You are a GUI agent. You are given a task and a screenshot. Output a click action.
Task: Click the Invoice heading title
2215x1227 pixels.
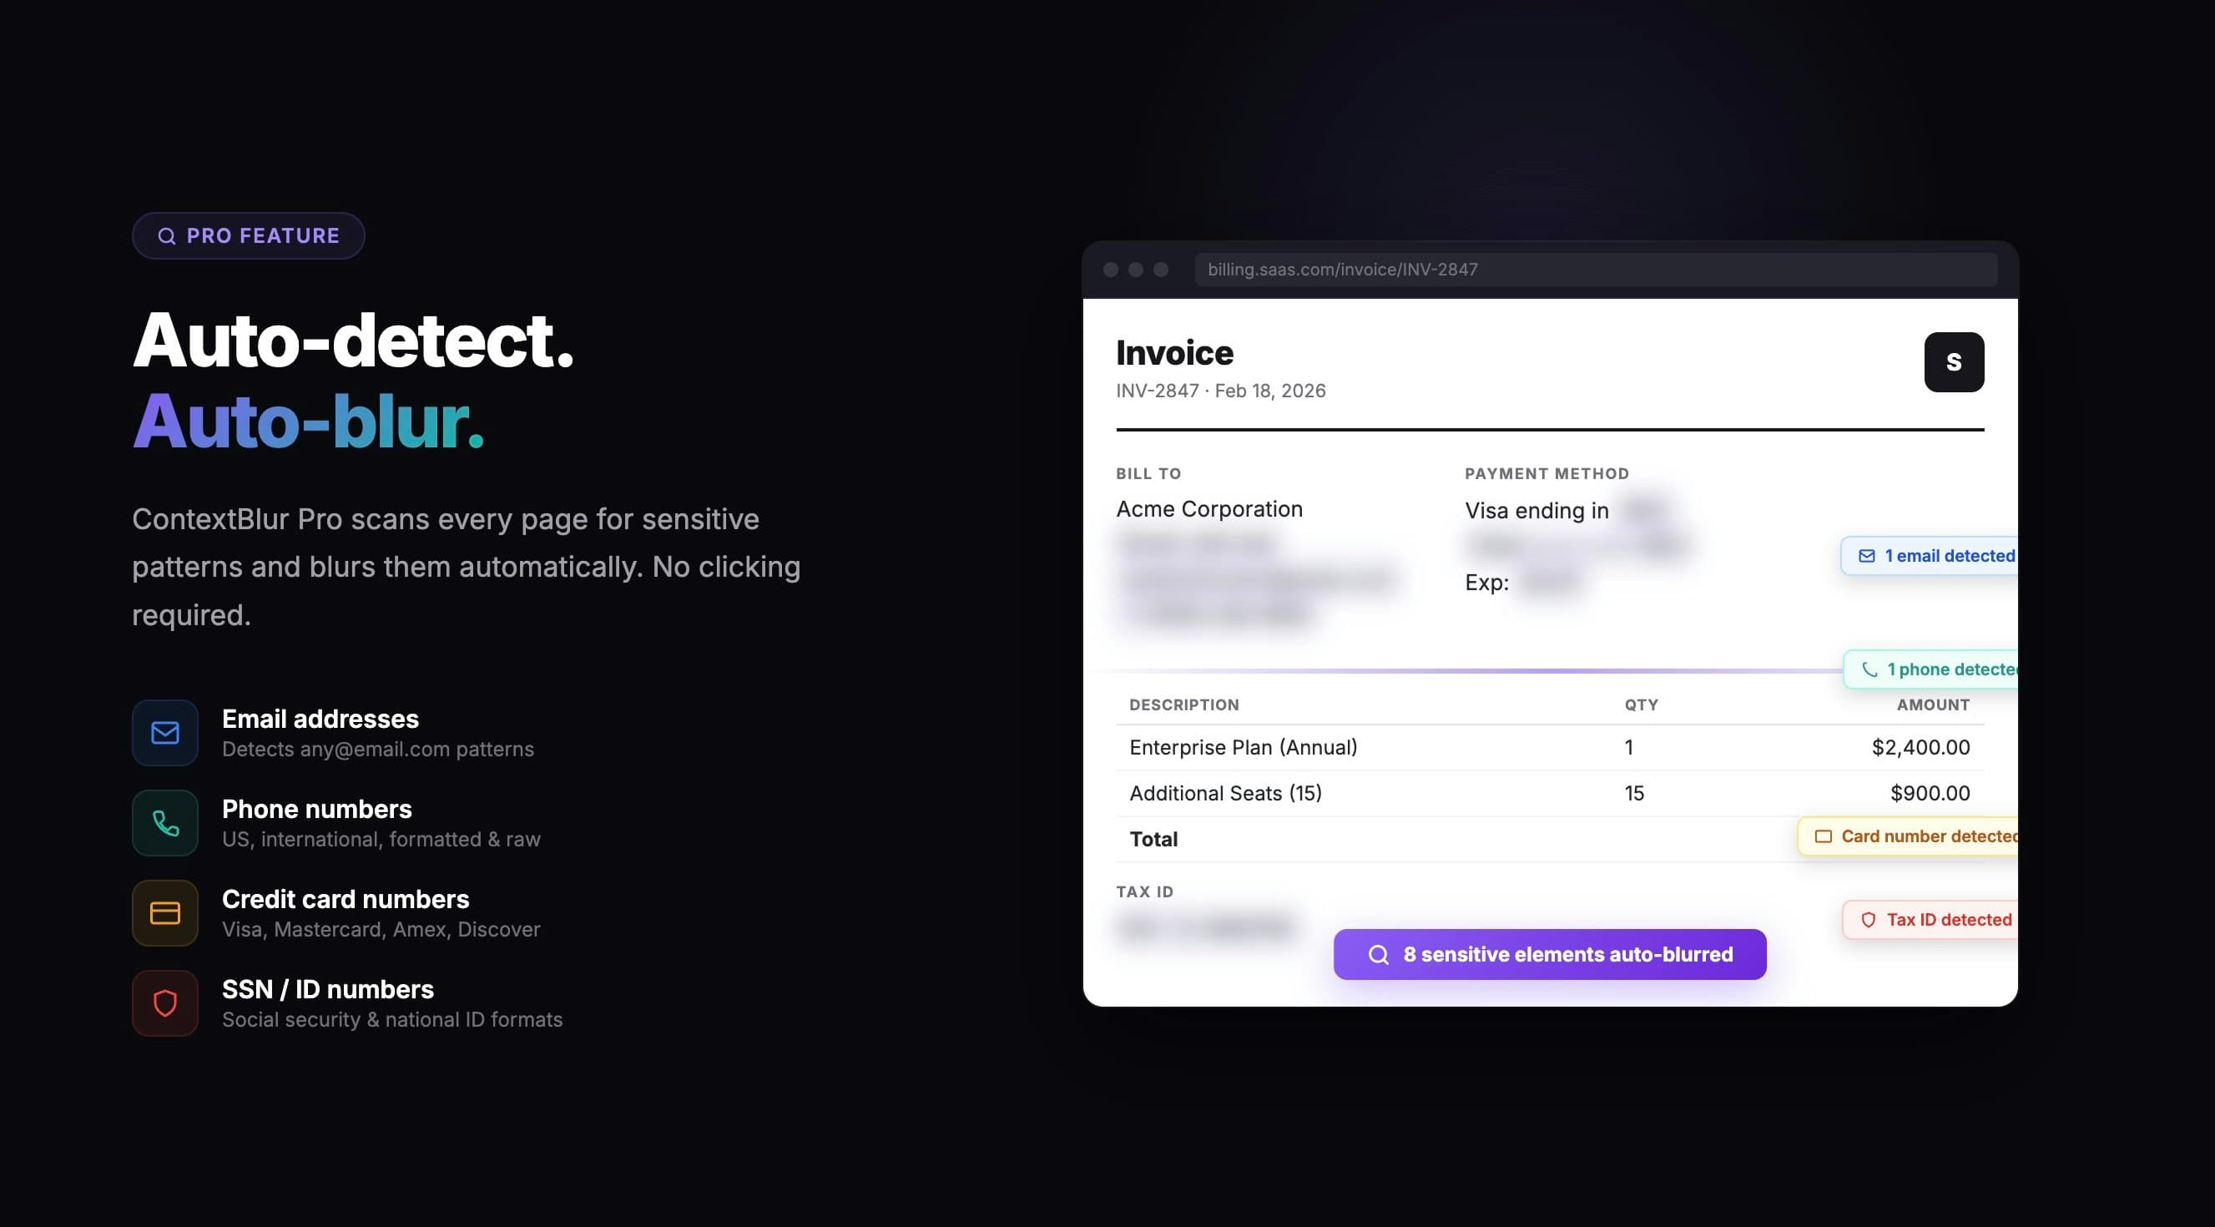[1174, 353]
